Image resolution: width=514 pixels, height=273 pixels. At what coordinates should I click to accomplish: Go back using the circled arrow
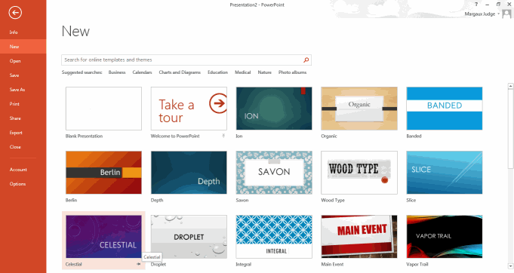point(15,13)
